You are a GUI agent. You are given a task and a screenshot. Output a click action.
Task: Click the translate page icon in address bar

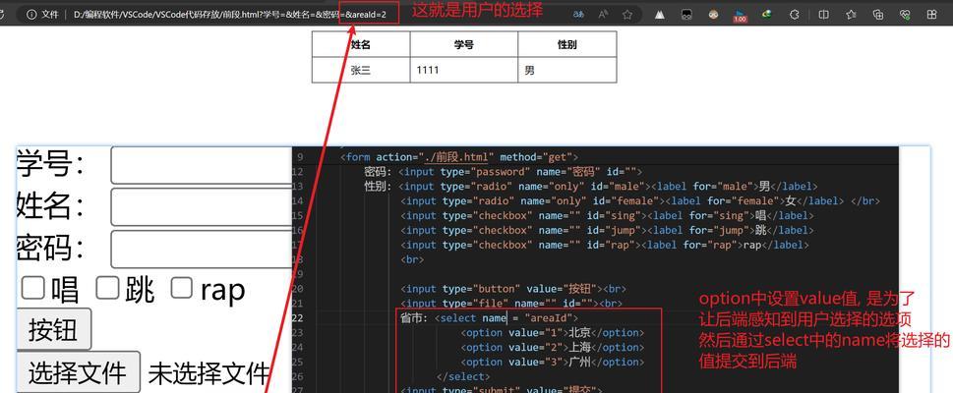[578, 14]
